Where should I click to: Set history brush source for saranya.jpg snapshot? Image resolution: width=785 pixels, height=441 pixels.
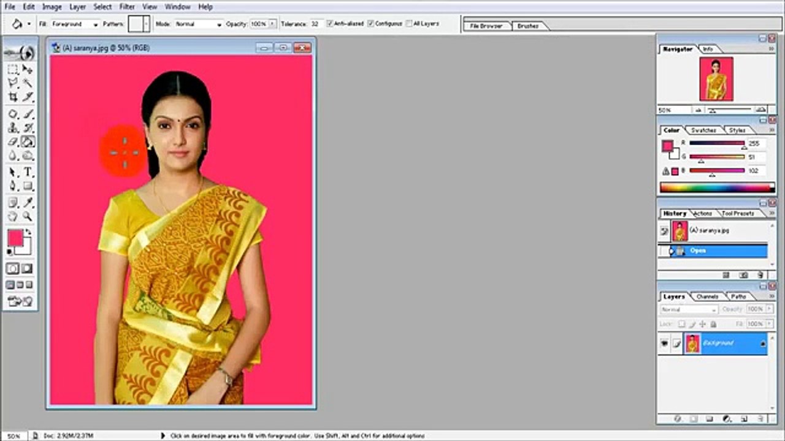(664, 231)
